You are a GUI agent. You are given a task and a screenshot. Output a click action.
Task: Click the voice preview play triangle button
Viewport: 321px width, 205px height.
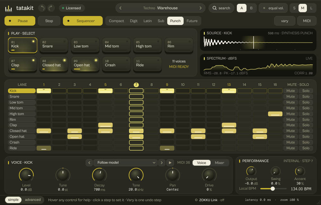click(x=170, y=163)
